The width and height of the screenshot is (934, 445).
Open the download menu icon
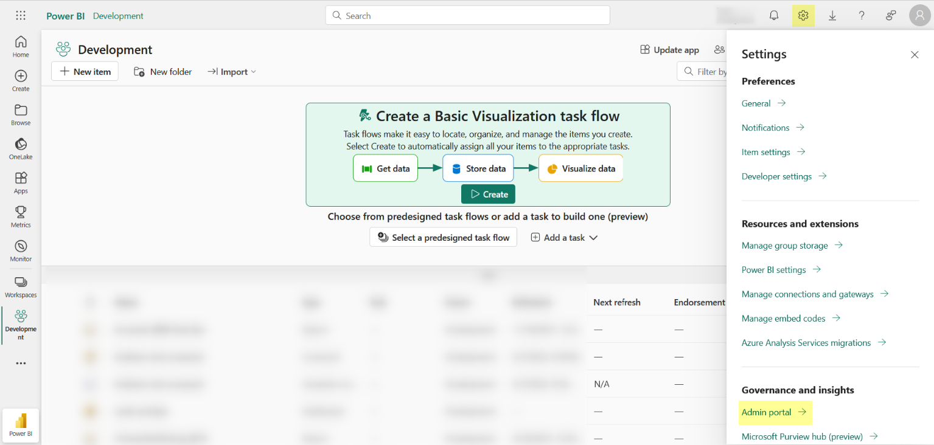coord(832,16)
